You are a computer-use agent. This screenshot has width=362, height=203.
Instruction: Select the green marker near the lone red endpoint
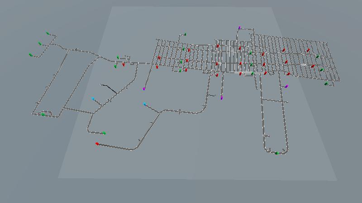[x=104, y=133]
